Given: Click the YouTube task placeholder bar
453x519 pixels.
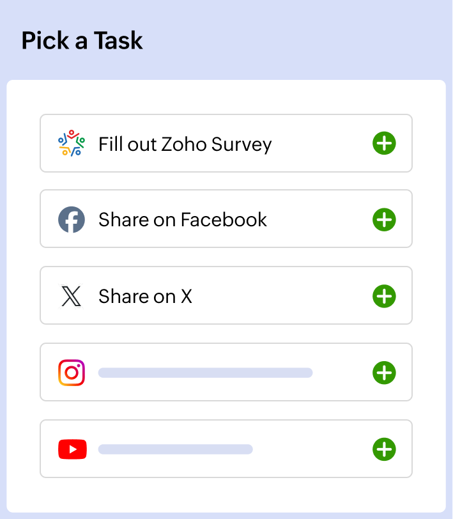Looking at the screenshot, I should [175, 449].
